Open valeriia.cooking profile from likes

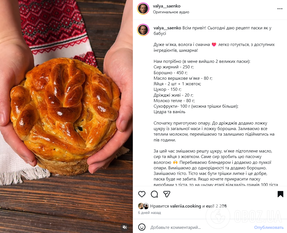(186, 206)
